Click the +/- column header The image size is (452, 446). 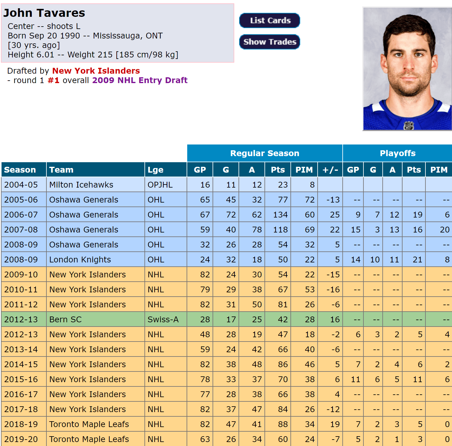click(x=330, y=170)
